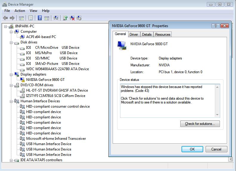Click the Scan for hardware changes icon

pos(56,18)
